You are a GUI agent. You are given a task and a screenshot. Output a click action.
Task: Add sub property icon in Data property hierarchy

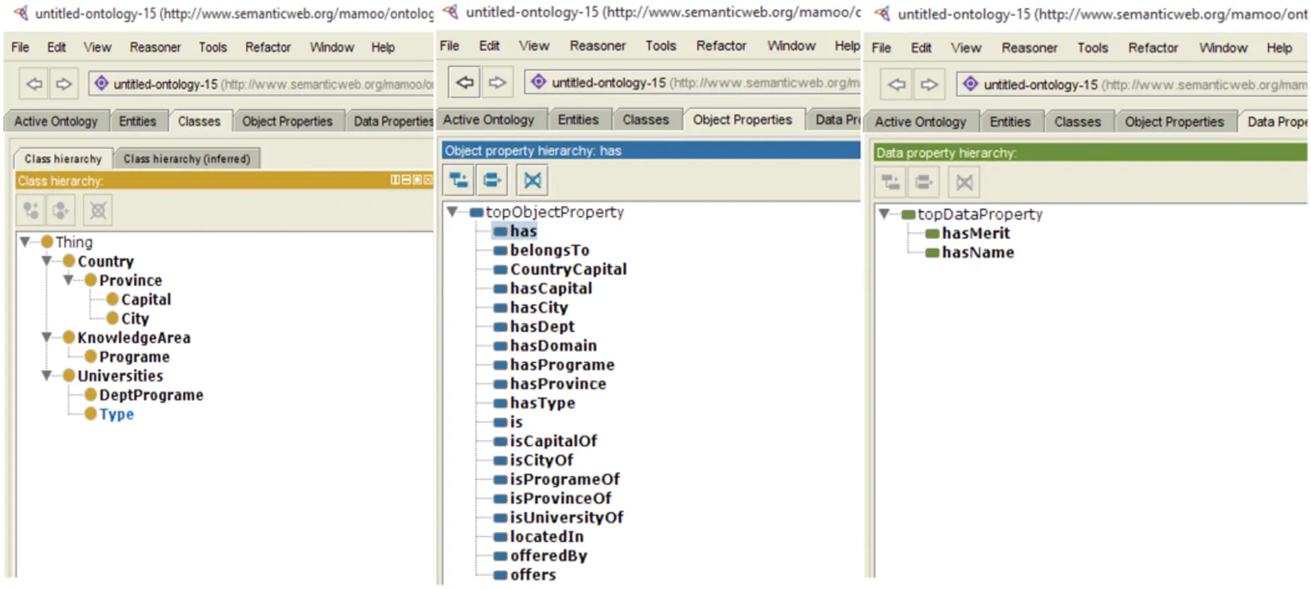(x=891, y=182)
